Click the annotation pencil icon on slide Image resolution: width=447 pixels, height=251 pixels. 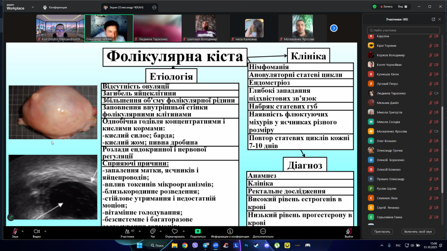(x=11, y=217)
